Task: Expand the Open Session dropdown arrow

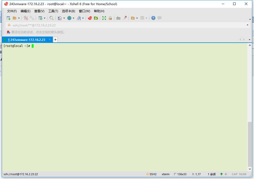Action: tap(19, 18)
